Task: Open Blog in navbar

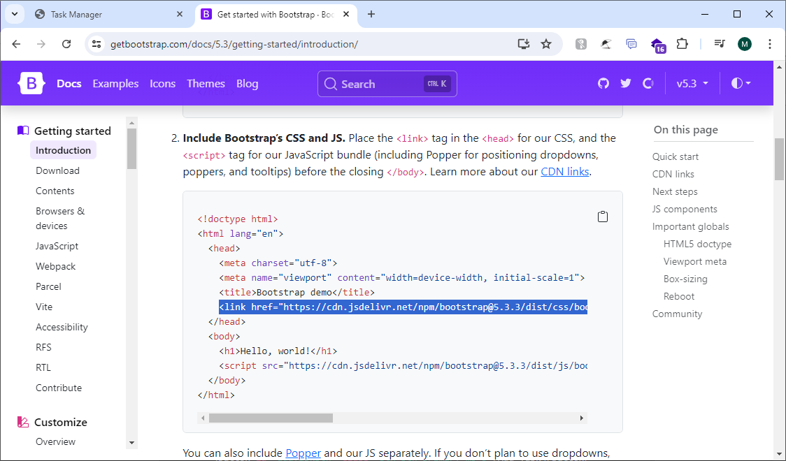Action: click(247, 84)
